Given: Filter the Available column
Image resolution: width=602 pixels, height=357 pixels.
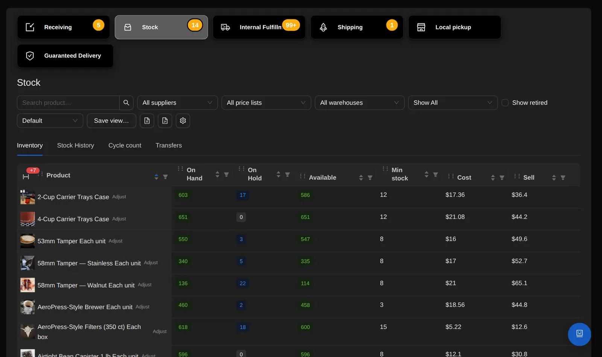Looking at the screenshot, I should 370,177.
